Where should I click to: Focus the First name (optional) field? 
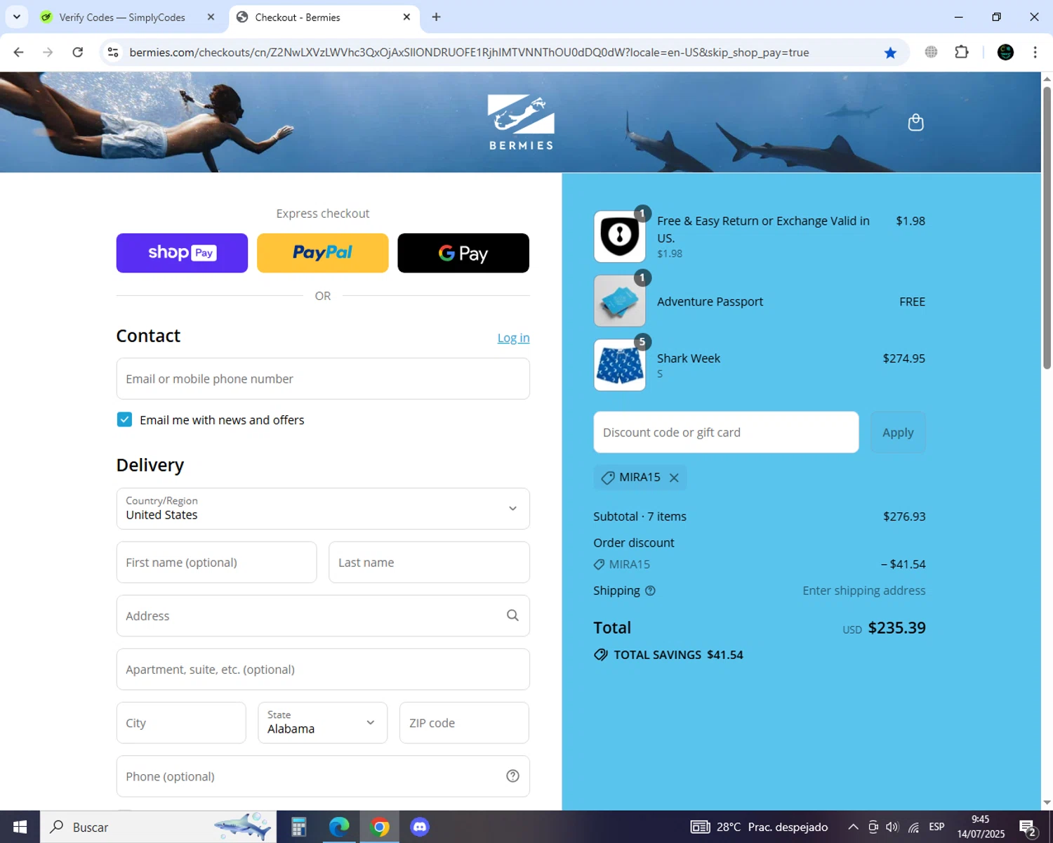[x=216, y=562]
